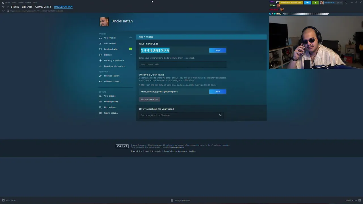
Task: Click the padlock icon beside URL
Action: [8, 11]
